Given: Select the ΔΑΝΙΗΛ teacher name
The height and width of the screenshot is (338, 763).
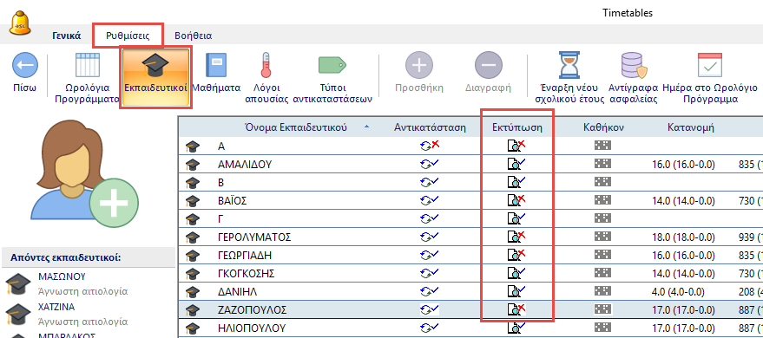Looking at the screenshot, I should (x=238, y=291).
